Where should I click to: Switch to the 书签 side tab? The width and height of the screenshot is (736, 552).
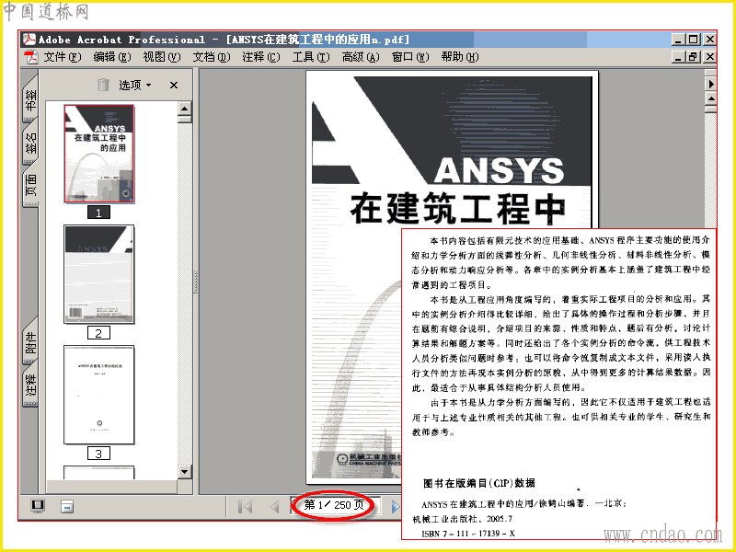tap(30, 99)
